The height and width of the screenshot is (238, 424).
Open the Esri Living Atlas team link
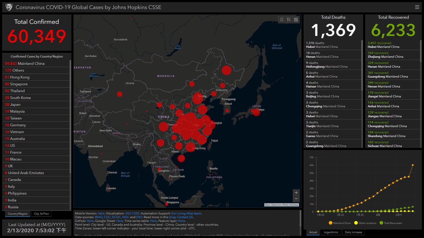pos(186,214)
